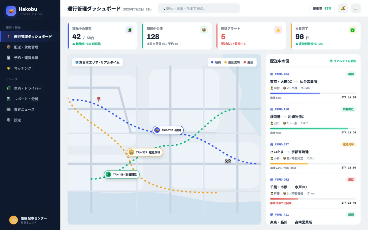Open shipment link #TRK-092

(279, 179)
